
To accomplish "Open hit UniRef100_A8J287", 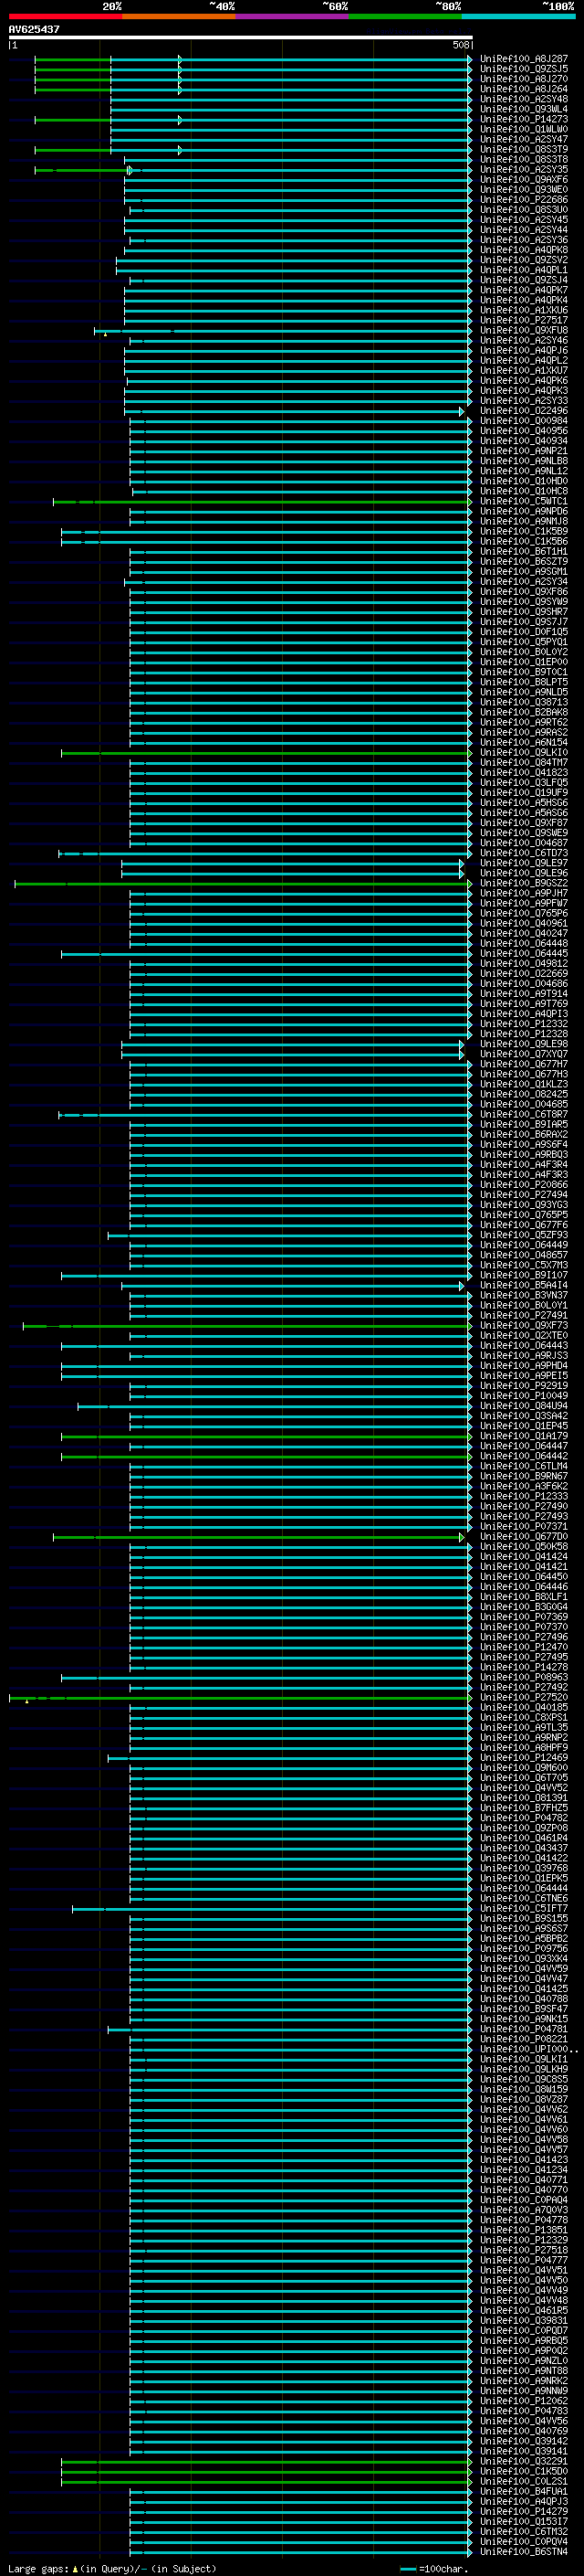I will coord(524,60).
